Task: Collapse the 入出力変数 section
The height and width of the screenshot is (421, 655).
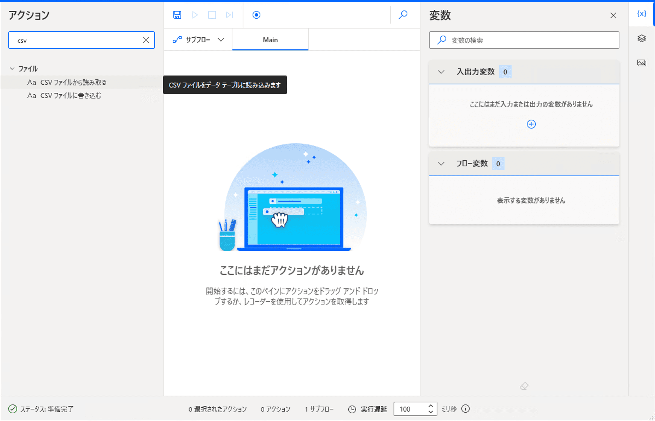Action: point(441,72)
